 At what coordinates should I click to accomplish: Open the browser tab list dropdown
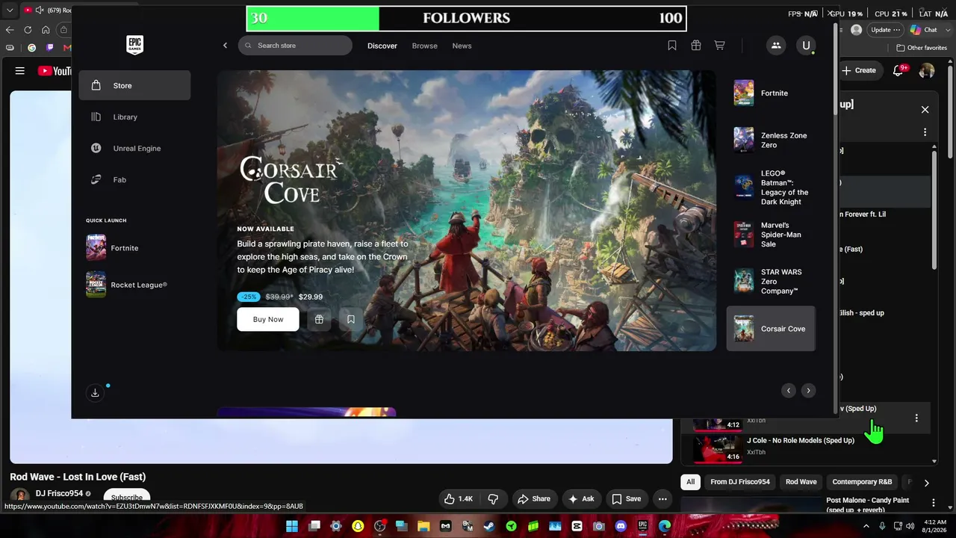[10, 10]
